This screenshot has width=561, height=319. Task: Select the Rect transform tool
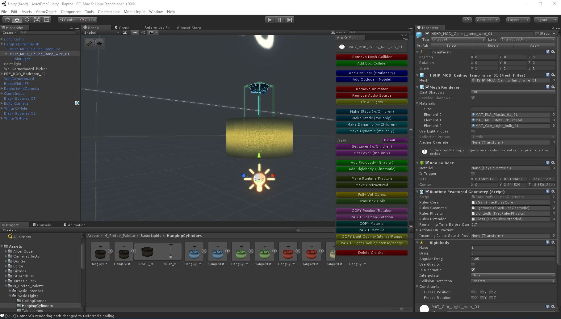point(47,20)
